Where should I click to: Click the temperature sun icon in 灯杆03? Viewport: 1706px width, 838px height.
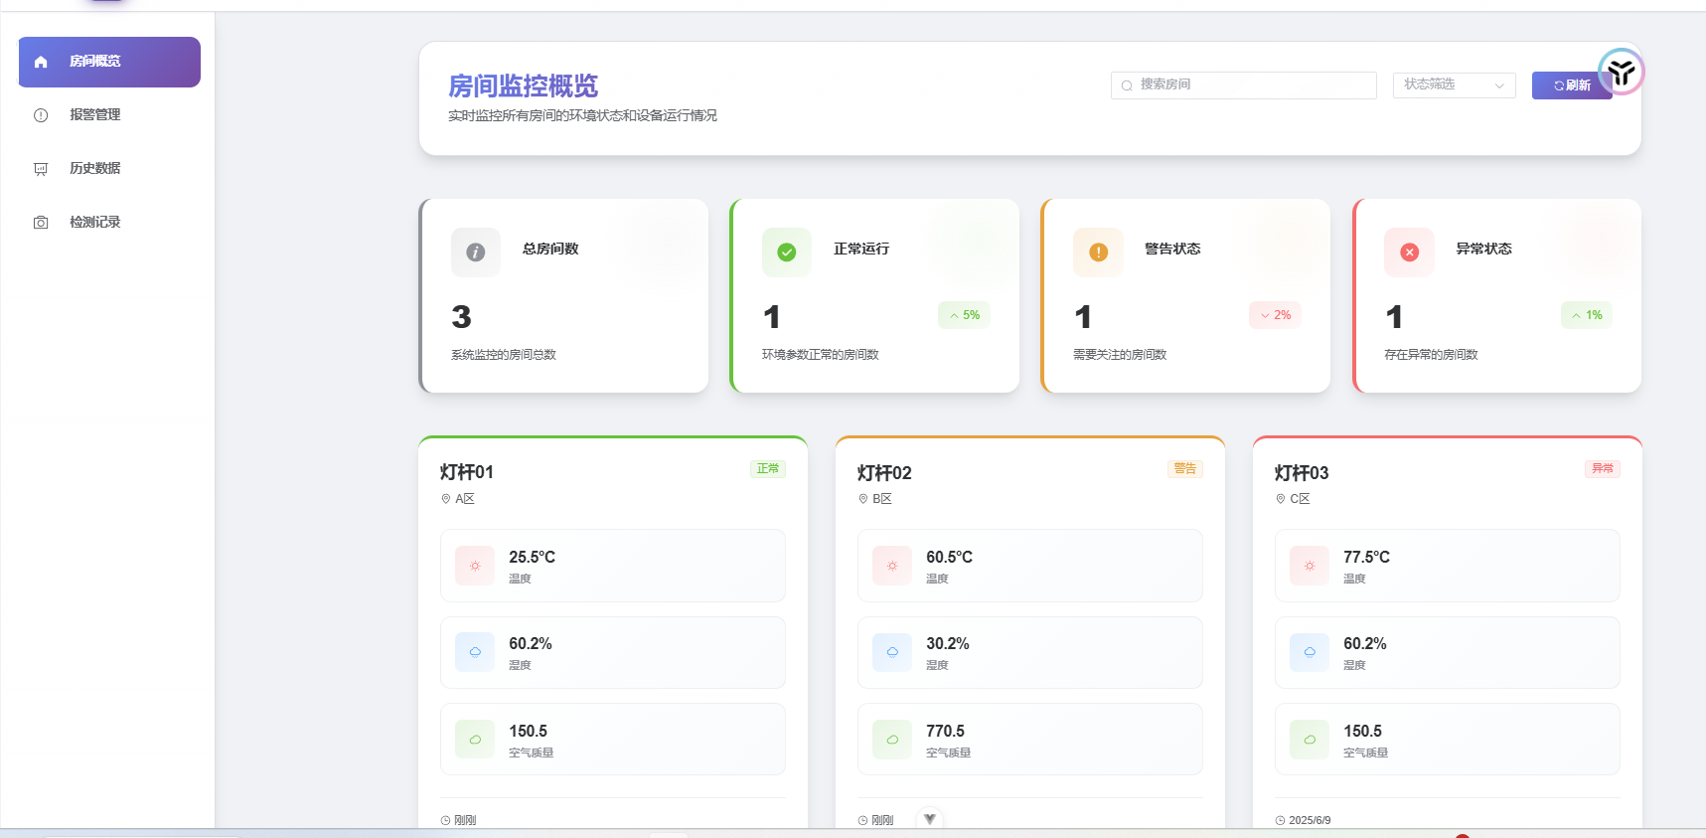1310,566
